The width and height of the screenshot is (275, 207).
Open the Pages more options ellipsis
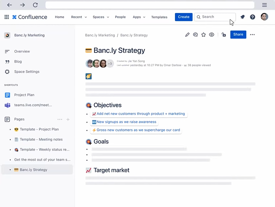tap(60, 119)
